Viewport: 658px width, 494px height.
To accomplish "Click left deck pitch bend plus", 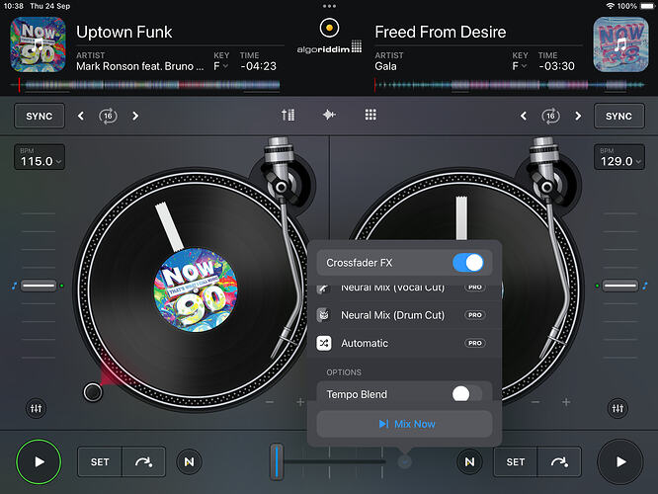I will (300, 402).
